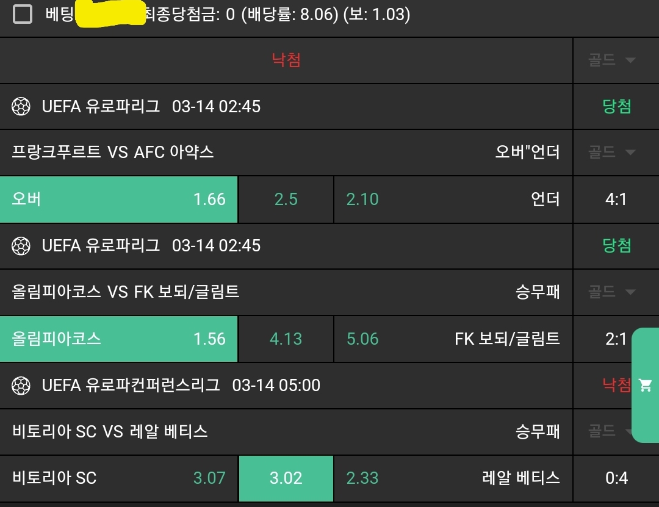Click the 프랑크푸르트 VS AFC 아약스 match title
This screenshot has height=507, width=659.
[113, 152]
